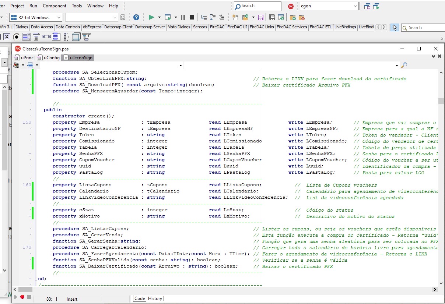Click the top Search input field

[x=257, y=6]
